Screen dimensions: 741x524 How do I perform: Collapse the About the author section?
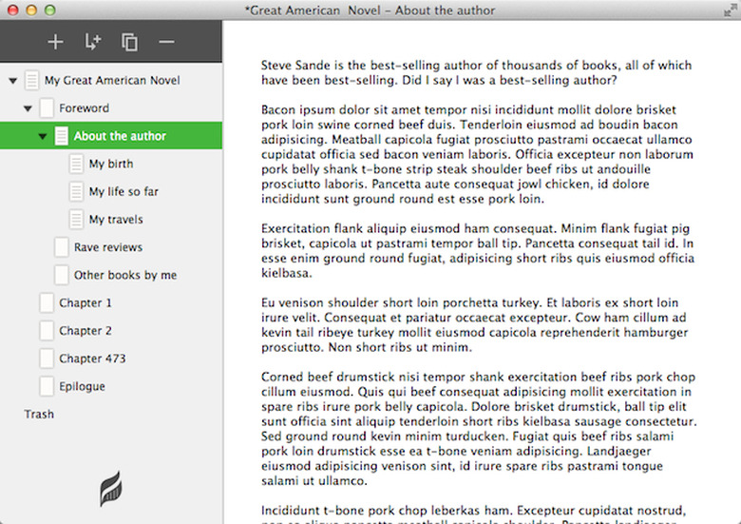[x=43, y=137]
